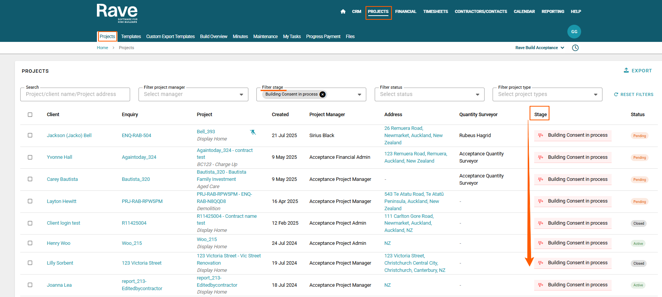Image resolution: width=662 pixels, height=297 pixels.
Task: Open the REPORTING menu
Action: click(553, 11)
